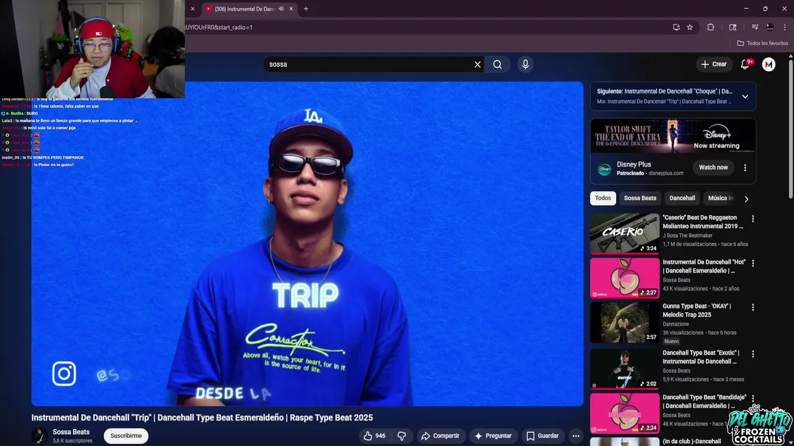794x446 pixels.
Task: Open the Instrumental De Dancehall 'Hot' thumbnail
Action: click(x=625, y=278)
